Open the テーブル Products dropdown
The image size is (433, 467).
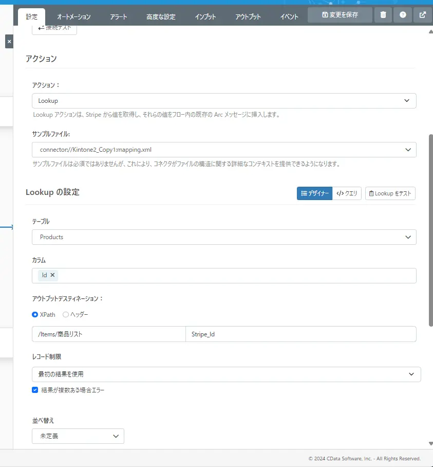pyautogui.click(x=224, y=237)
